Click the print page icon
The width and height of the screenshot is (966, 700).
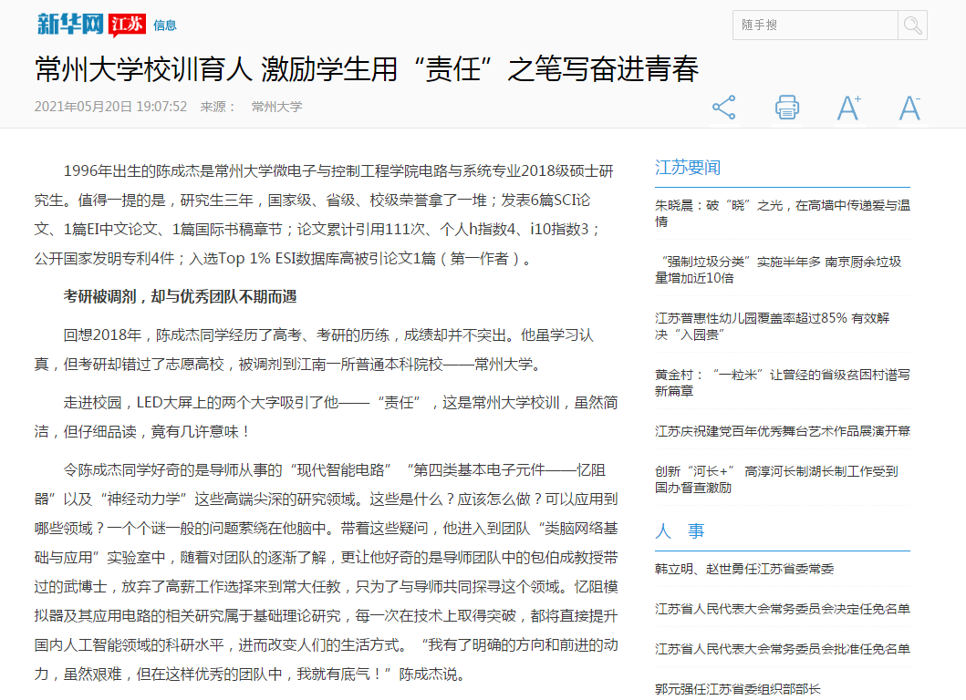786,108
